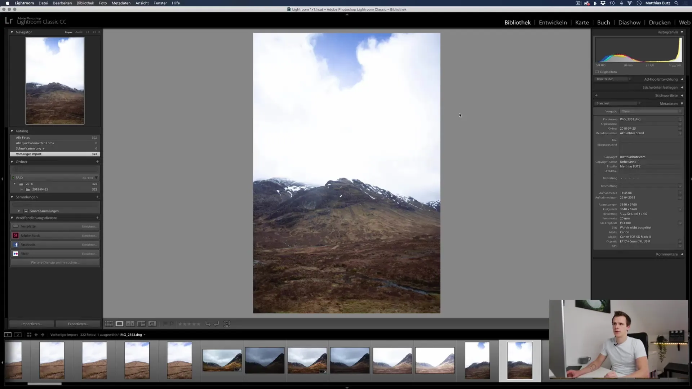
Task: Rotate photo clockwise toolbar icon
Action: coord(216,324)
